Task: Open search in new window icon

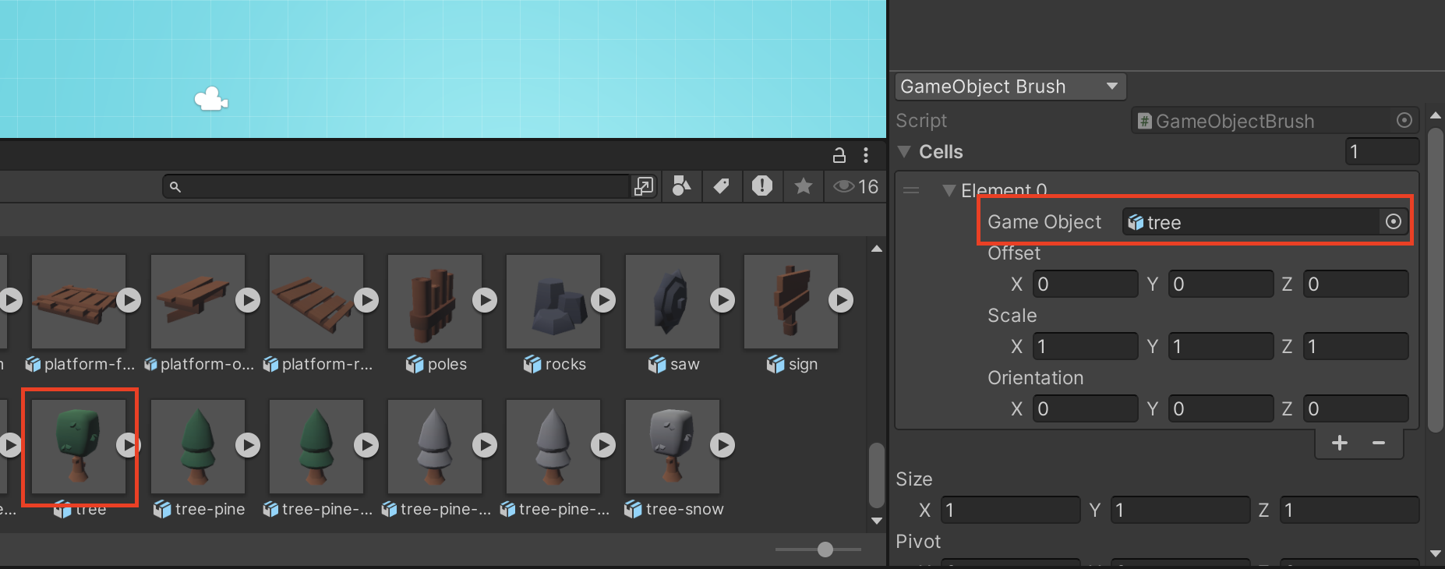Action: 644,187
